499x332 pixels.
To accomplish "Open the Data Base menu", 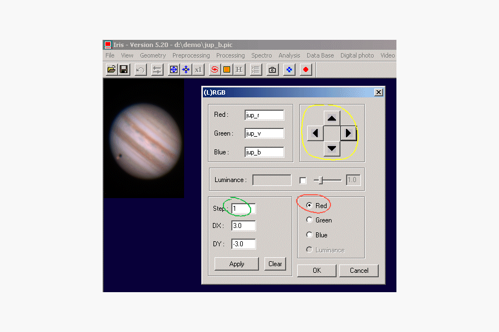I will click(x=320, y=55).
